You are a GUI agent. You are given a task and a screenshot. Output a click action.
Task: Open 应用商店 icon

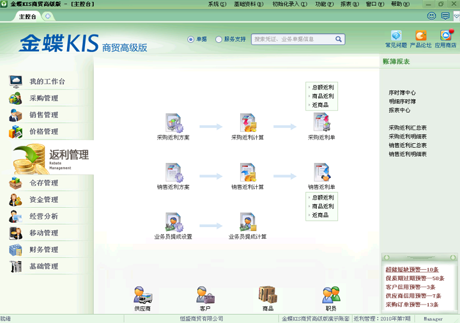[x=445, y=39]
